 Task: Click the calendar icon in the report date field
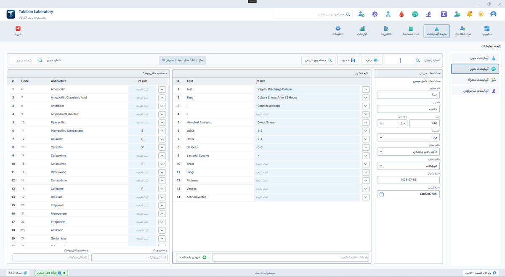click(382, 194)
